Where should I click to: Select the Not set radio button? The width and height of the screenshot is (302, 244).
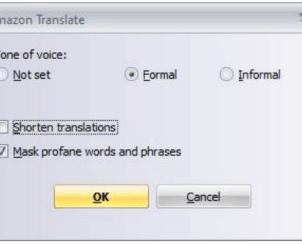coord(3,74)
